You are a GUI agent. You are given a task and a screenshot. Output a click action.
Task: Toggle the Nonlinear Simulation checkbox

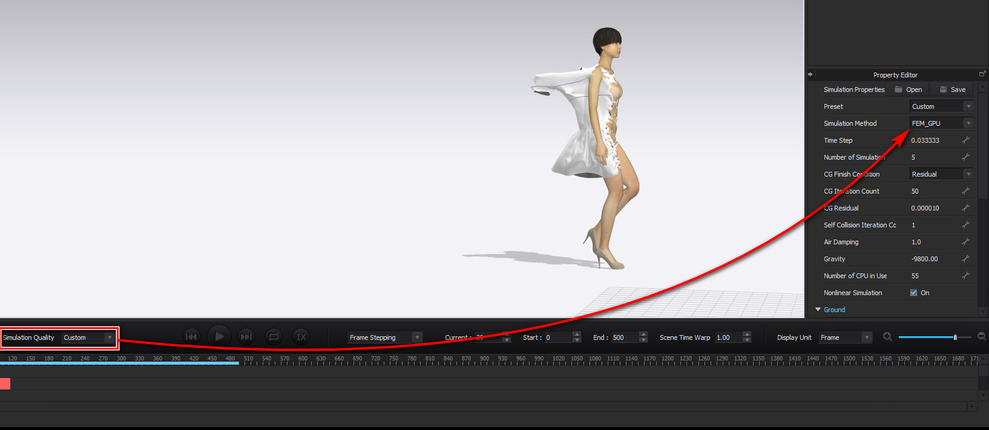pyautogui.click(x=914, y=293)
